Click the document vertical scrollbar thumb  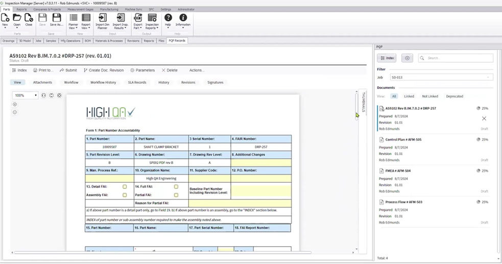point(356,107)
